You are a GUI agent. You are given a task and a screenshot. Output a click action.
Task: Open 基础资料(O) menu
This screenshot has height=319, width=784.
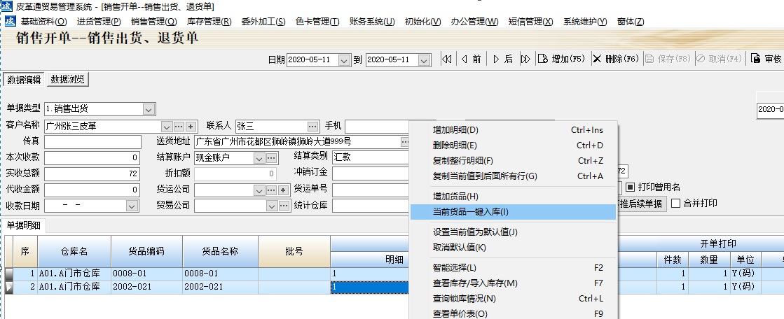click(43, 22)
